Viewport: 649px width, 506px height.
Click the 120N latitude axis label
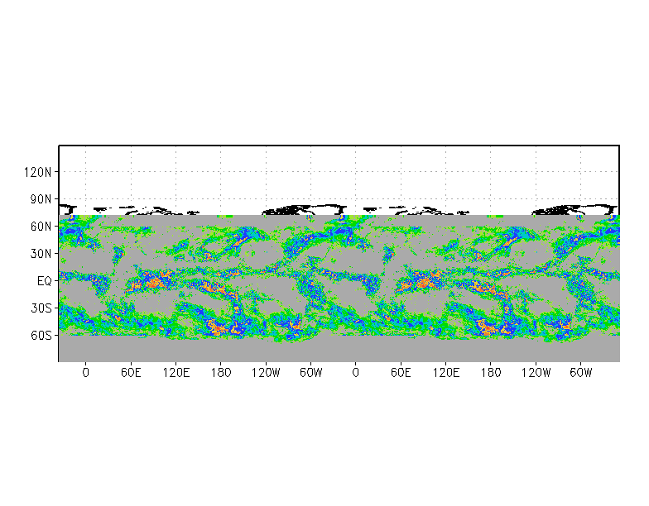pyautogui.click(x=38, y=172)
